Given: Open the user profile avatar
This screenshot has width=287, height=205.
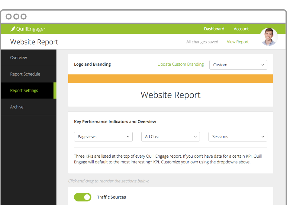Looking at the screenshot, I should coord(269,37).
